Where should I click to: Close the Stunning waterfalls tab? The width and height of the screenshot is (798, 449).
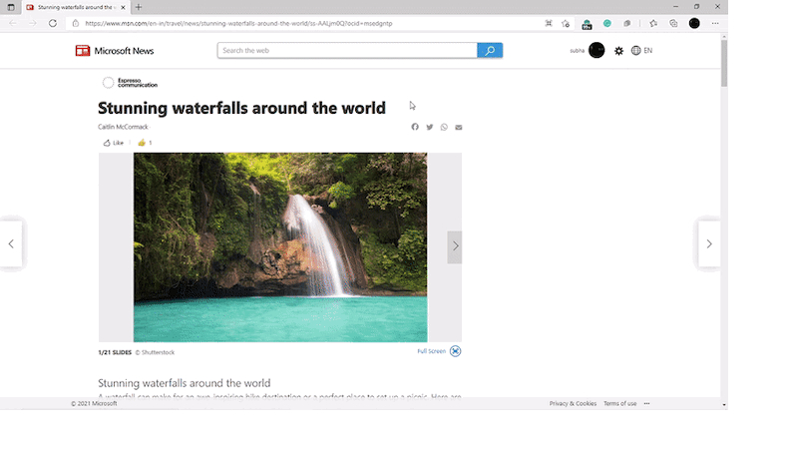(x=123, y=7)
